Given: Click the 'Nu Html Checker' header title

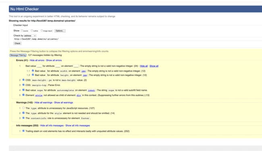Looking at the screenshot, I should [25, 9].
